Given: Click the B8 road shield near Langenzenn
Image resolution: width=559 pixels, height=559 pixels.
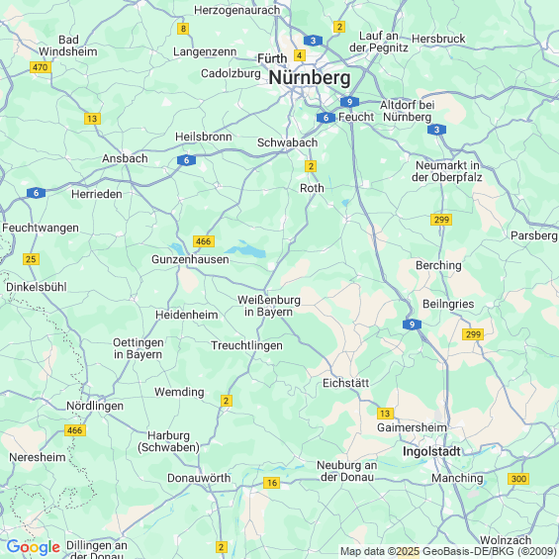Looking at the screenshot, I should click(183, 29).
